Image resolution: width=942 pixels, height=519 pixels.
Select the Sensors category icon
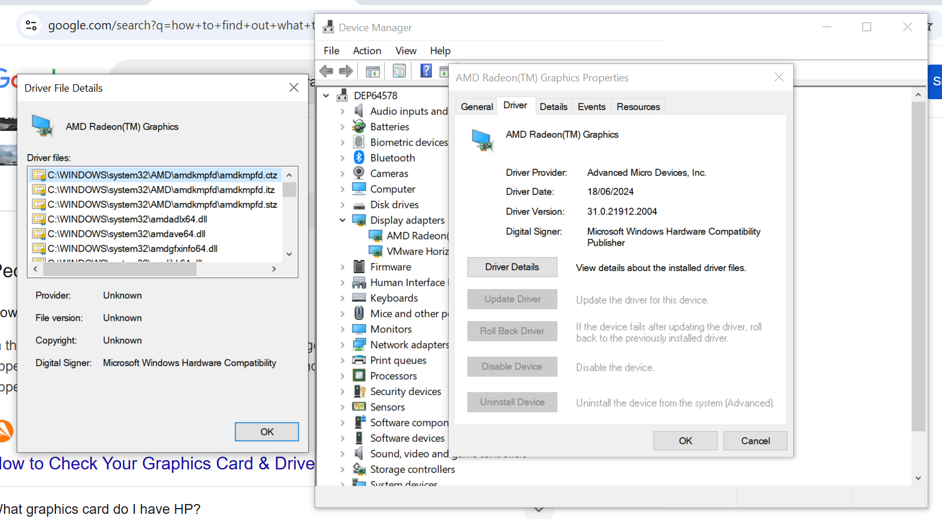(359, 407)
